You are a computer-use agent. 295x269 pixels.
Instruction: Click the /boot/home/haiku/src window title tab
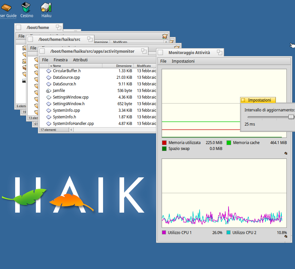click(60, 39)
